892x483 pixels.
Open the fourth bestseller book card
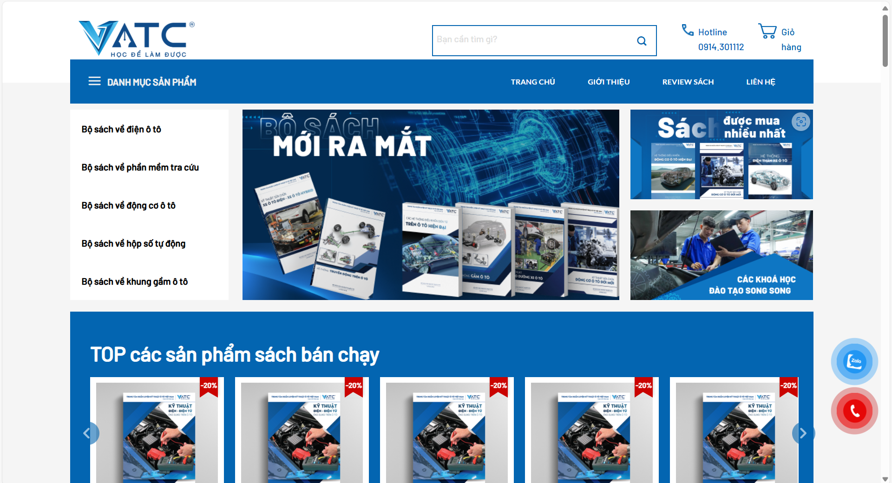click(592, 430)
